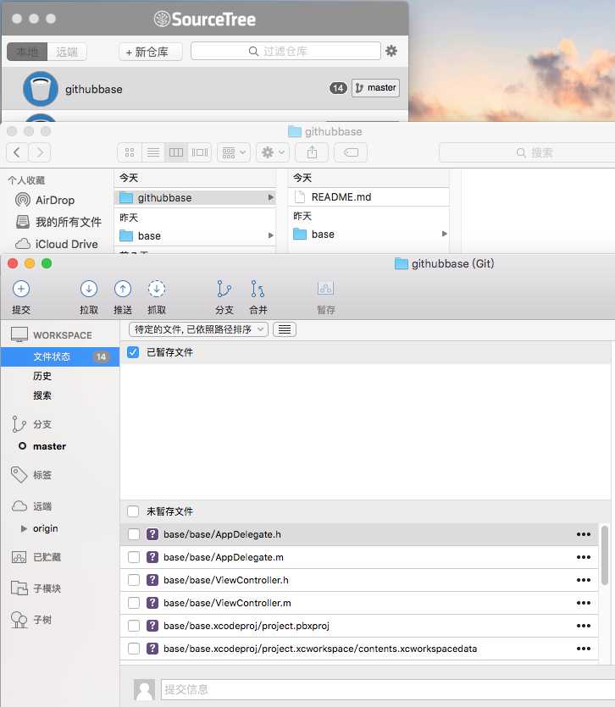Click the Remotes (远端) cloud sidebar icon
The width and height of the screenshot is (615, 707).
(x=19, y=505)
